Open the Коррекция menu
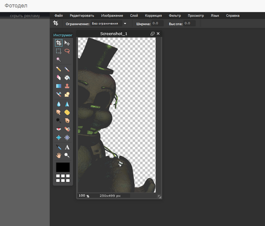 (153, 16)
